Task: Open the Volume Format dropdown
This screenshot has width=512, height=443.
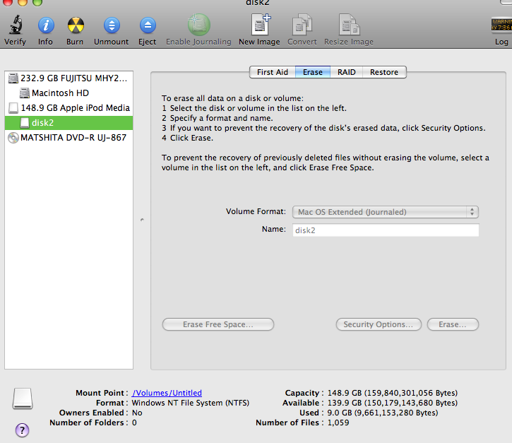Action: pos(386,212)
